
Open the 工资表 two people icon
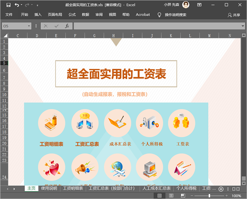(x=182, y=123)
